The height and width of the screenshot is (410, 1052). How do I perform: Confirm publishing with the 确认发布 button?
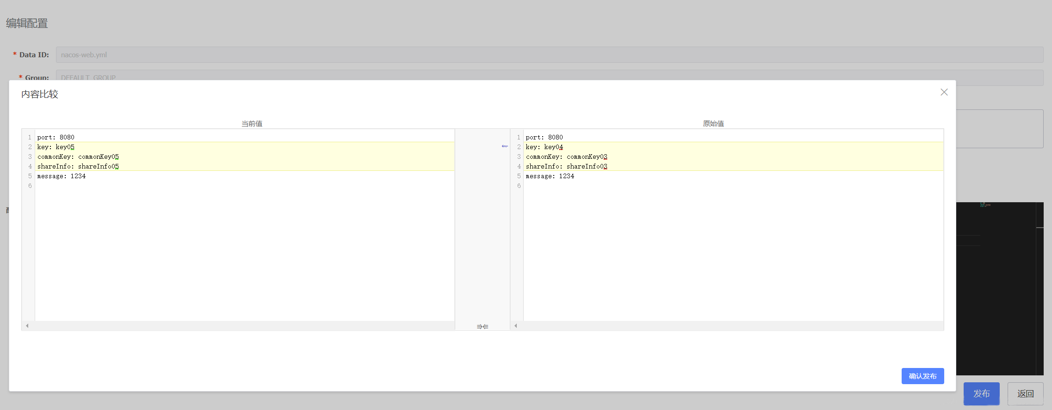click(922, 376)
